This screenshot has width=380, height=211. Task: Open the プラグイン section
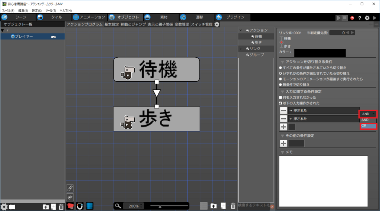(x=233, y=17)
